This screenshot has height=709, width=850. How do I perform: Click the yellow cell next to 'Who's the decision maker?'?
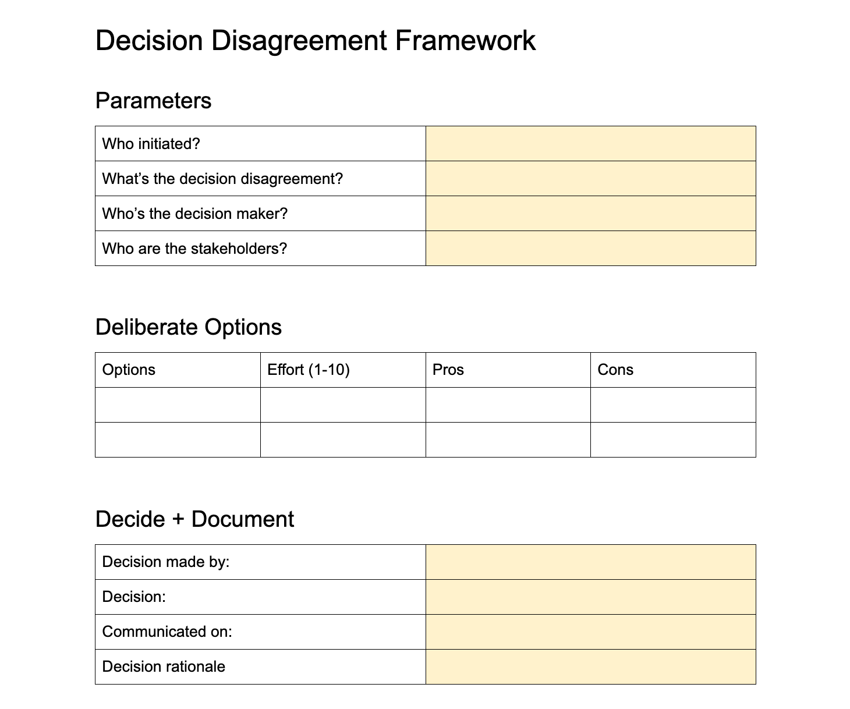coord(590,214)
